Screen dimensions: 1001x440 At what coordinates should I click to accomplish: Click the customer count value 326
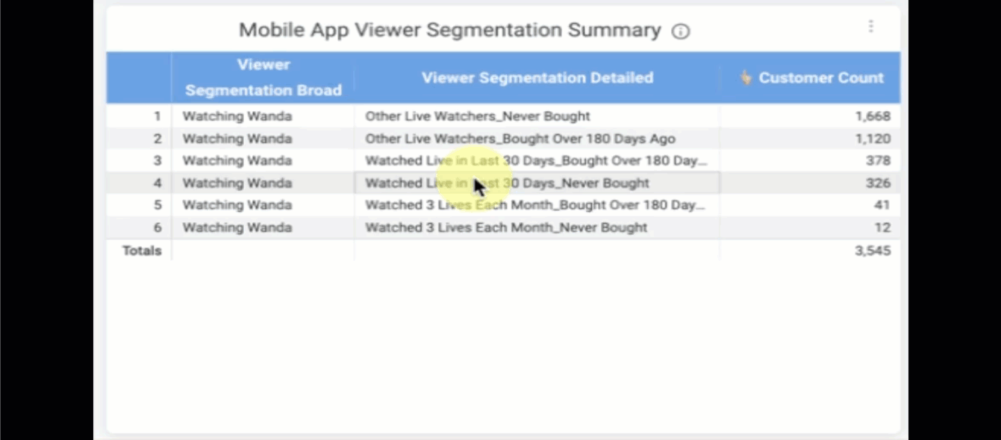878,183
